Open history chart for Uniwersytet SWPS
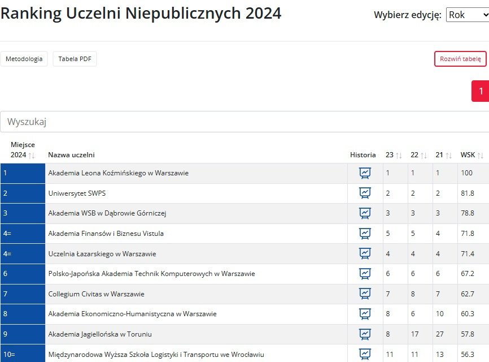 pyautogui.click(x=365, y=193)
